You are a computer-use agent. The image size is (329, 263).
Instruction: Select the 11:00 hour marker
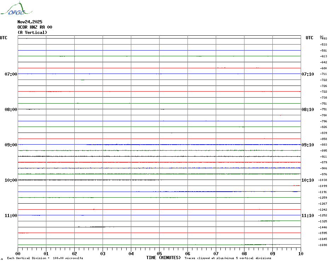11,216
